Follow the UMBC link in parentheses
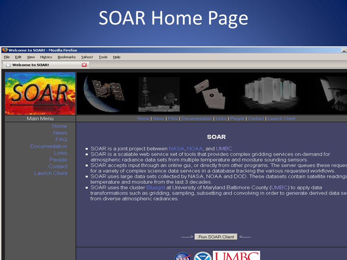347x260 pixels. (x=279, y=187)
